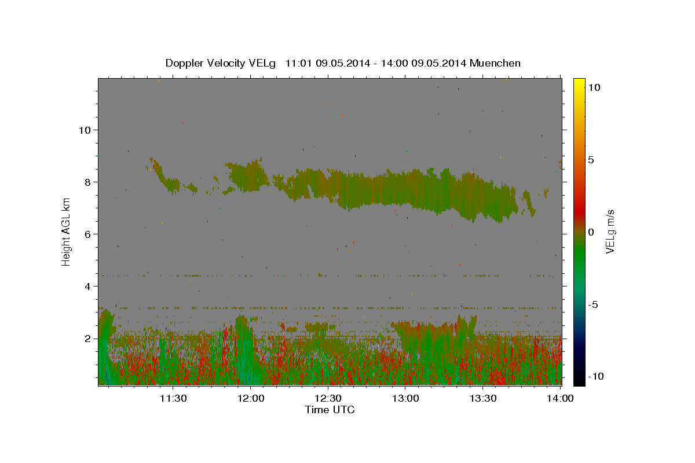Click the 12:30 time tick label
The width and height of the screenshot is (695, 463).
pos(328,398)
